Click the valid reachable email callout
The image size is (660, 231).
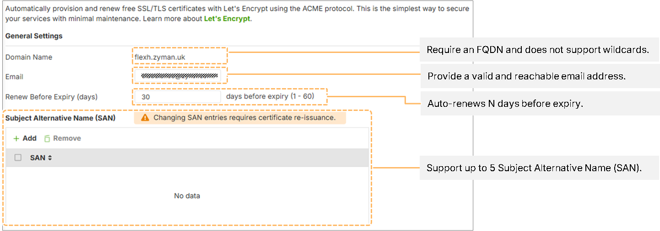click(x=526, y=76)
